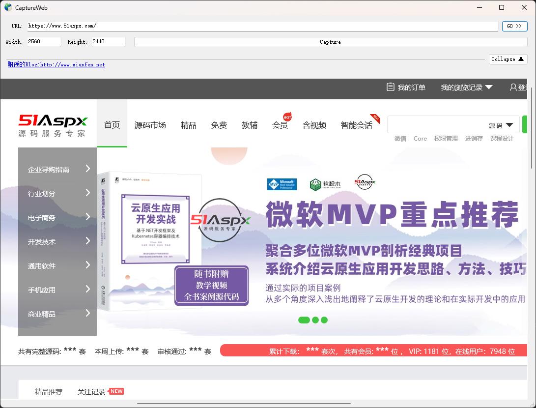Click the 共有完整源码 statistic text
Image resolution: width=536 pixels, height=408 pixels.
click(x=52, y=351)
